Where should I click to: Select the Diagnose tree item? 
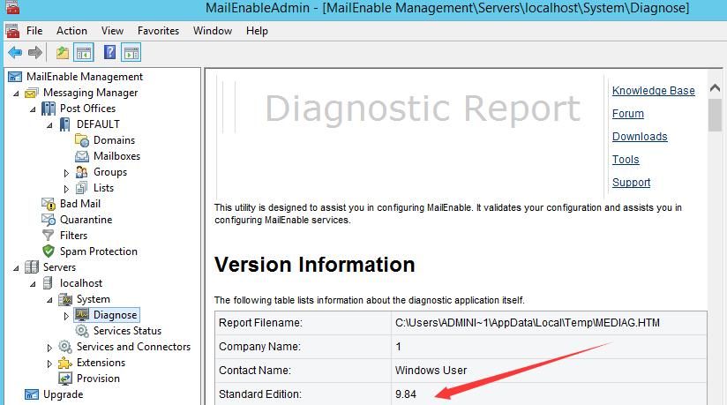pyautogui.click(x=115, y=315)
